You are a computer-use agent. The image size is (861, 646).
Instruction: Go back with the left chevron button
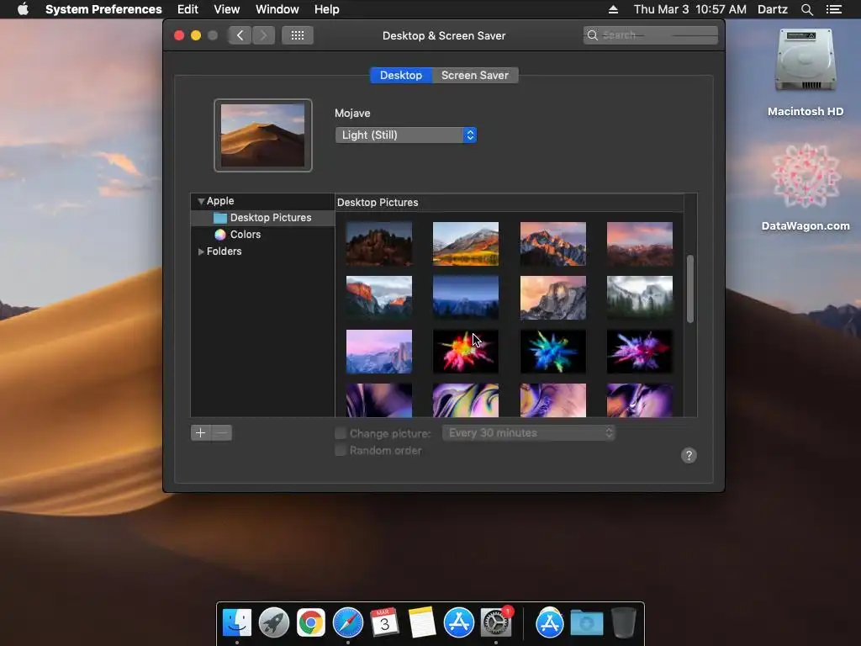pos(240,35)
